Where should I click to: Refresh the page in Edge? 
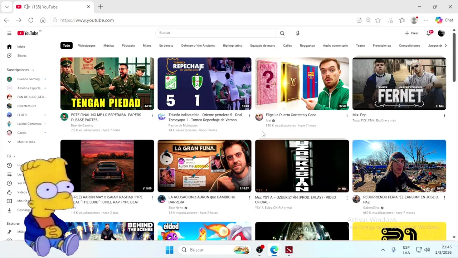tap(31, 20)
